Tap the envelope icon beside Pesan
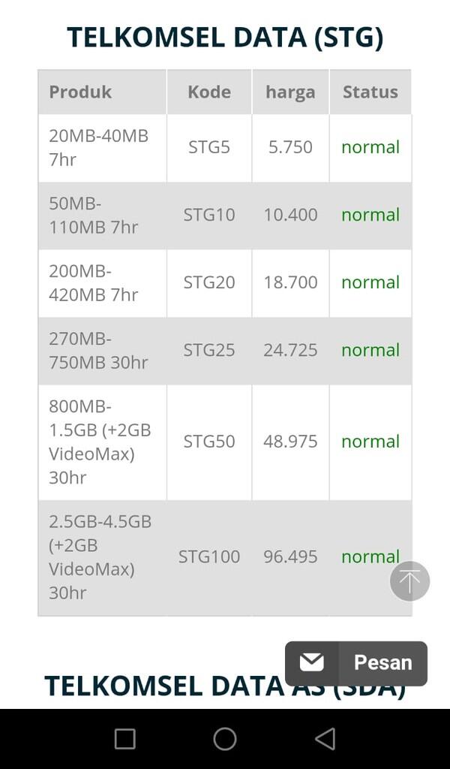 coord(312,662)
